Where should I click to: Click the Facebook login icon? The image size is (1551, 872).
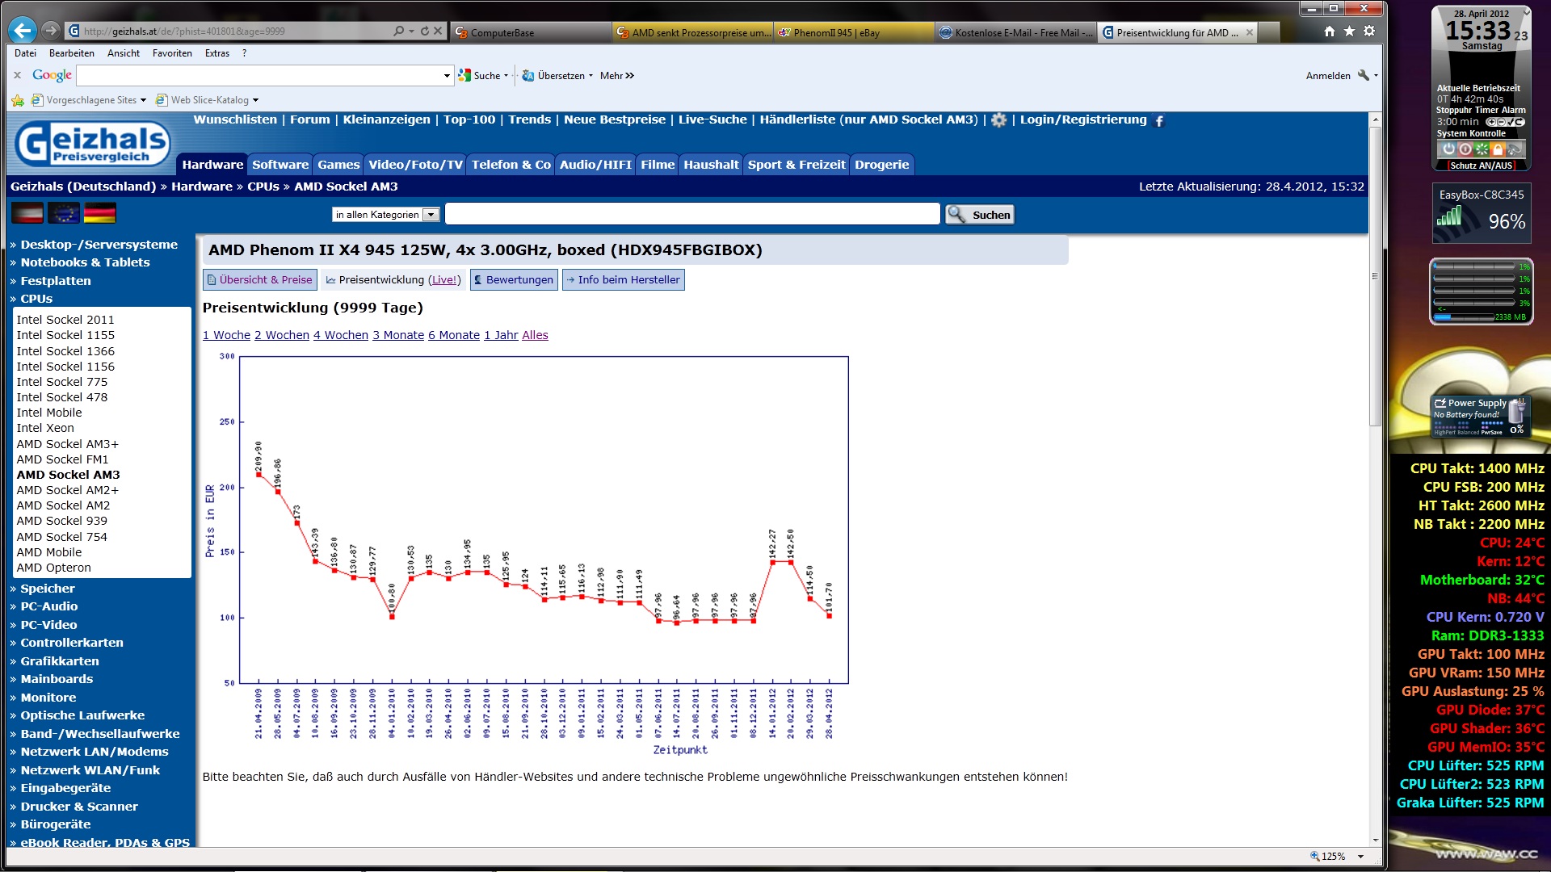[x=1159, y=121]
